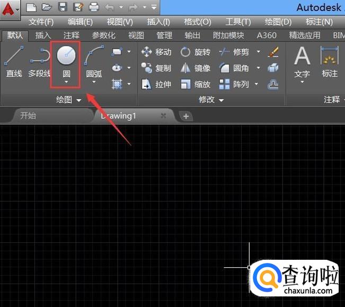The height and width of the screenshot is (307, 345).
Task: Activate the Trim (修剪) command
Action: click(234, 52)
